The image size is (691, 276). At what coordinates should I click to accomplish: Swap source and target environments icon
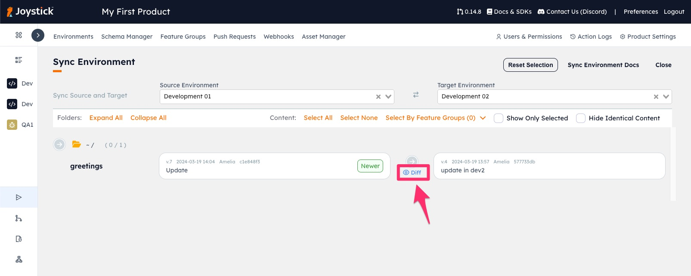click(416, 95)
